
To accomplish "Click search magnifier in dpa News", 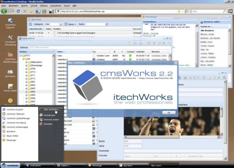I will tap(107, 24).
